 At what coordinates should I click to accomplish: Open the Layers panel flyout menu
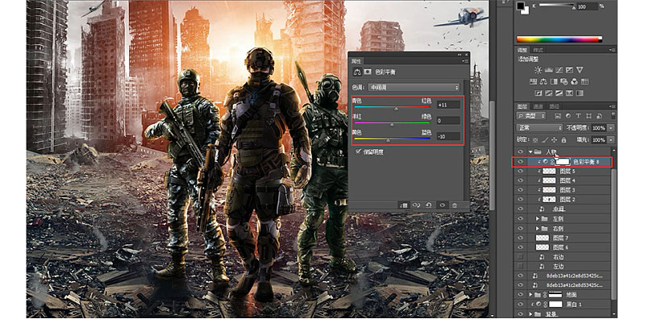(x=612, y=106)
